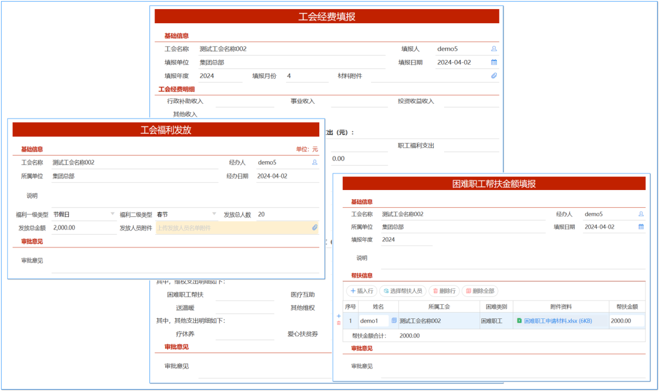The image size is (659, 391).
Task: Click the 工会名称 field in 工会经费填报
Action: coord(292,49)
